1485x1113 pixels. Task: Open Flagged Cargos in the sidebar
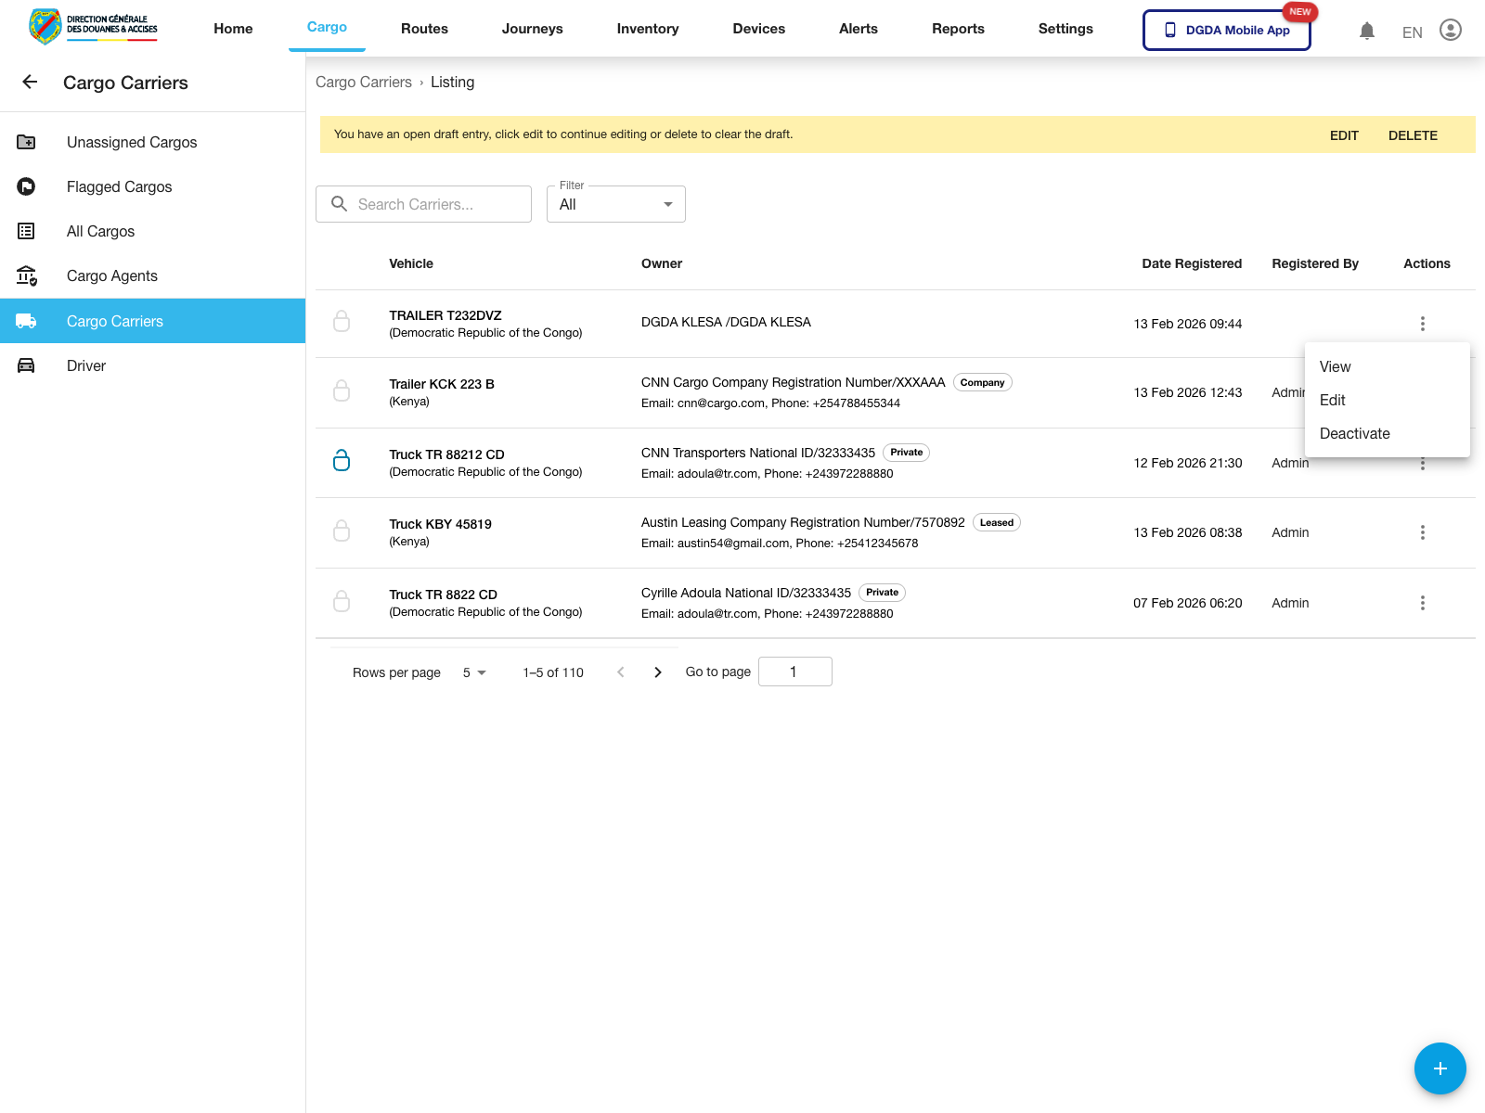119,187
